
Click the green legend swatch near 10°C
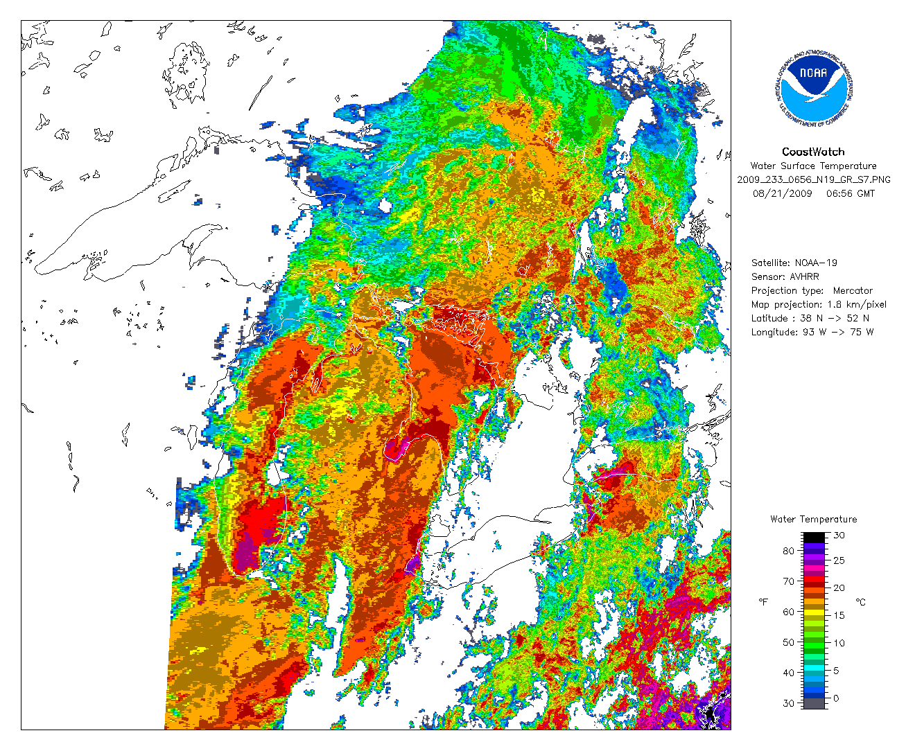[x=814, y=646]
